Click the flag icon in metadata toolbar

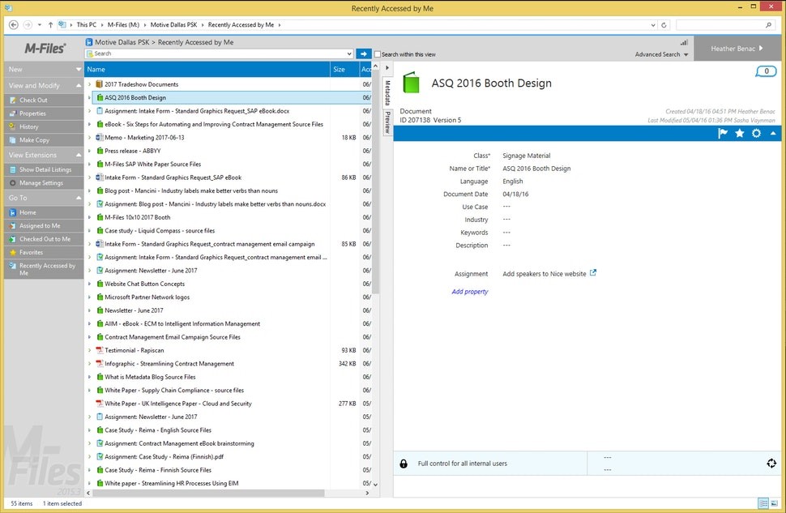[723, 134]
